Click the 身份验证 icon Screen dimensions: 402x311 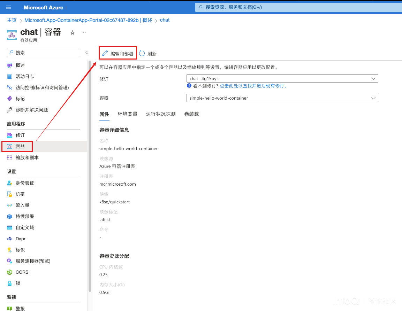coord(9,183)
